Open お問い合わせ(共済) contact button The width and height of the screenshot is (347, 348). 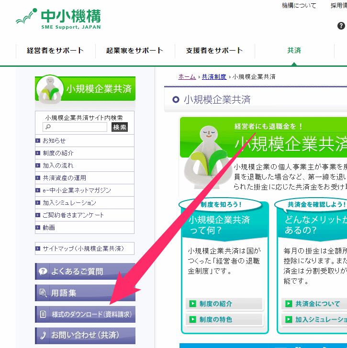(x=85, y=335)
